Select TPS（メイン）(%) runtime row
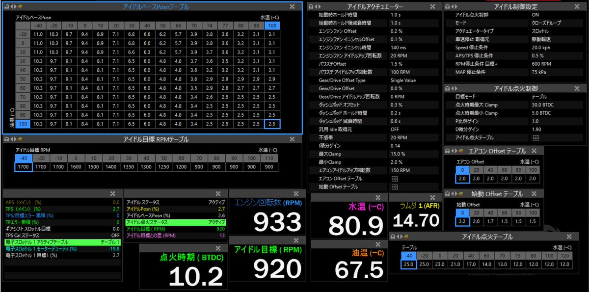589x292 pixels. point(62,209)
